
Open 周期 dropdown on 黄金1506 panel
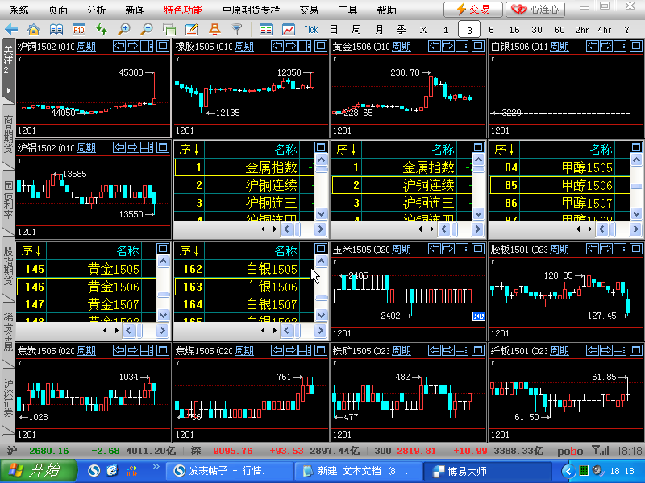click(402, 47)
